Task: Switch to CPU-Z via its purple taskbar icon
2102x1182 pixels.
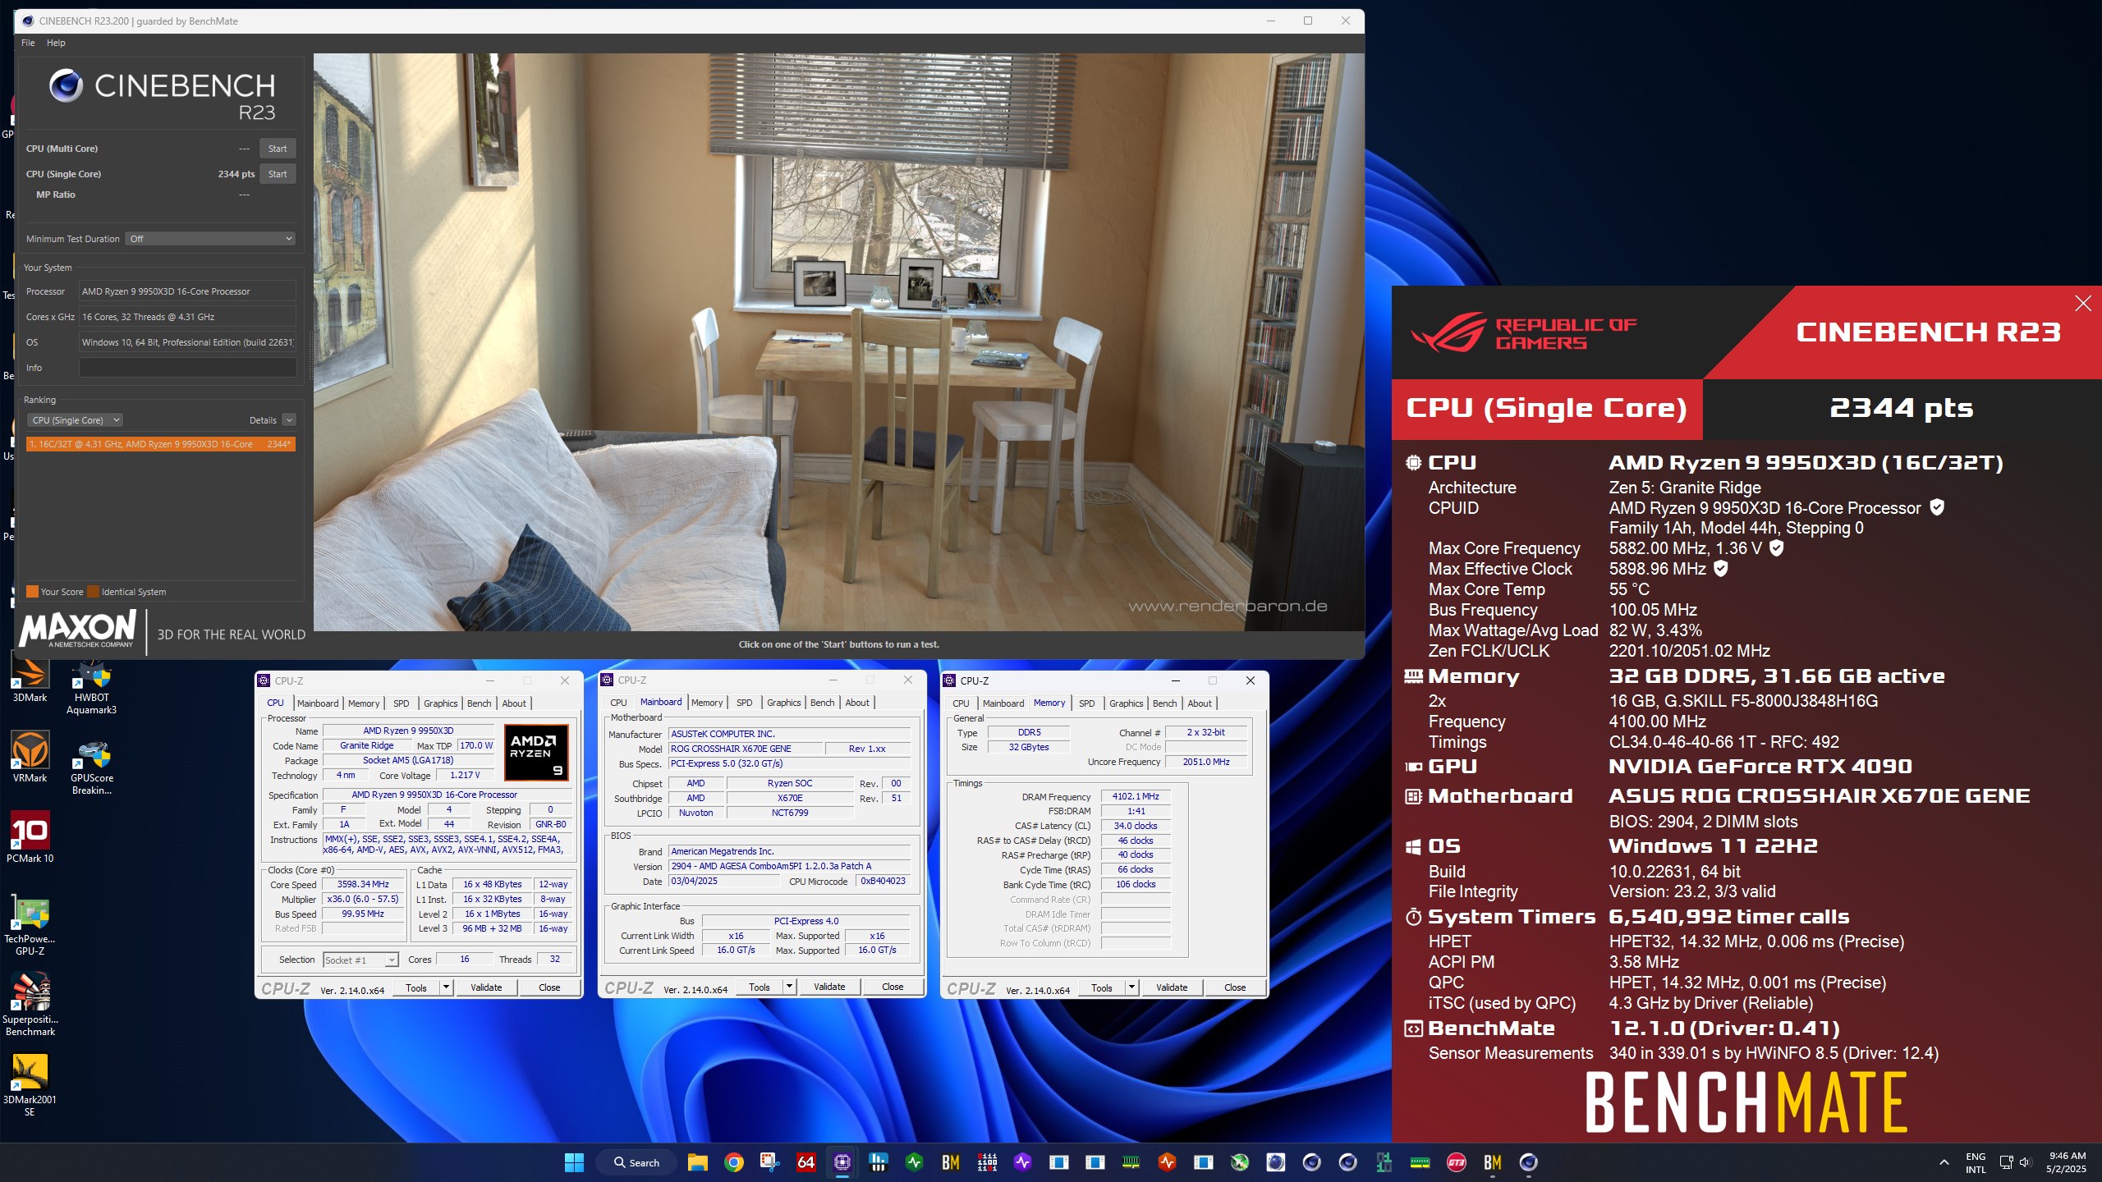Action: (842, 1162)
